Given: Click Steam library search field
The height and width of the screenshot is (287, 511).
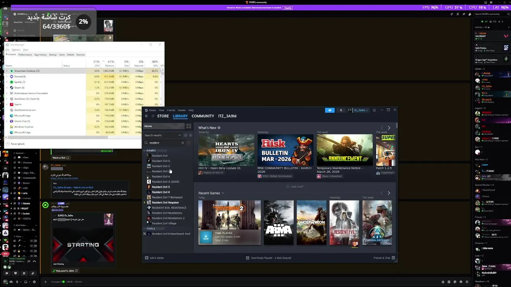Looking at the screenshot, I should (164, 143).
